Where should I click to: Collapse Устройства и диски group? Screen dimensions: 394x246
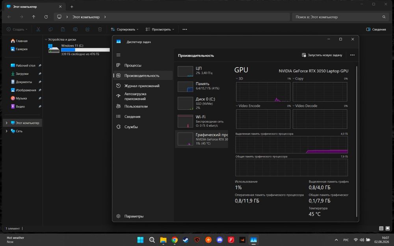pos(46,39)
